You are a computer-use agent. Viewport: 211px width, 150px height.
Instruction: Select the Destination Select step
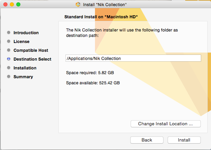pyautogui.click(x=33, y=59)
